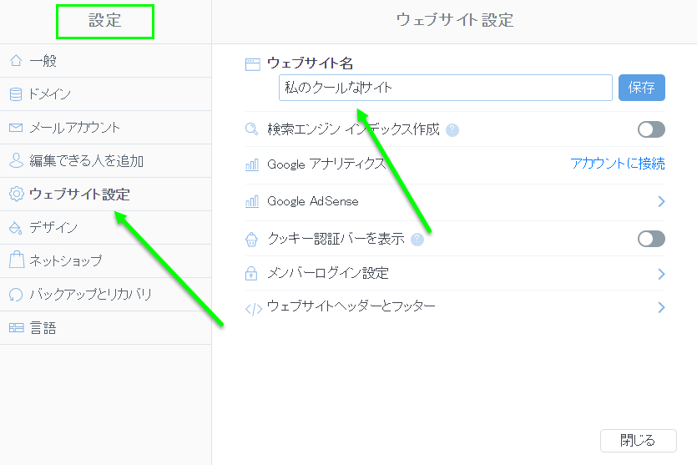Click the ウェブサイト名 heading
697x465 pixels.
click(x=311, y=63)
